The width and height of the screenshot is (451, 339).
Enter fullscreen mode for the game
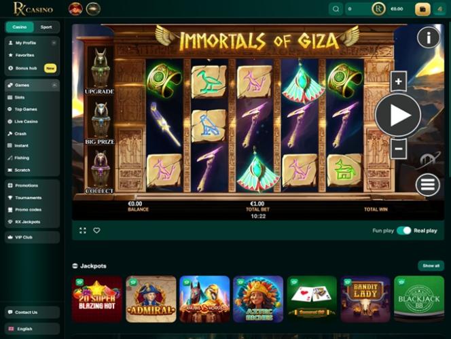pyautogui.click(x=83, y=230)
